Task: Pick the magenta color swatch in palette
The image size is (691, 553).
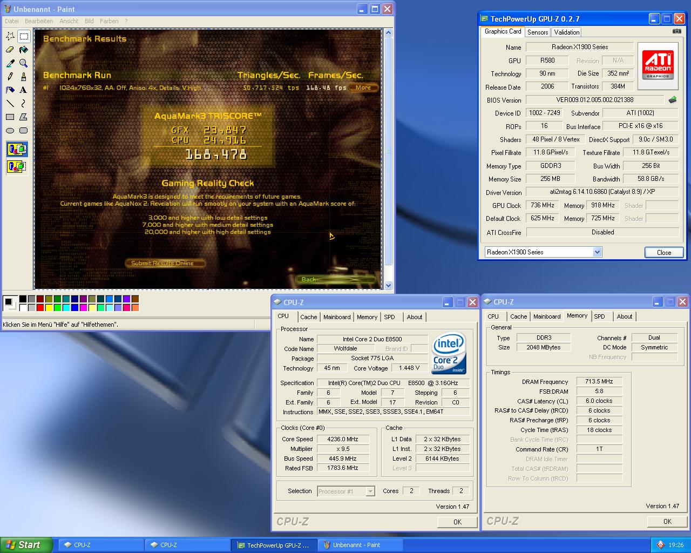Action: [84, 308]
